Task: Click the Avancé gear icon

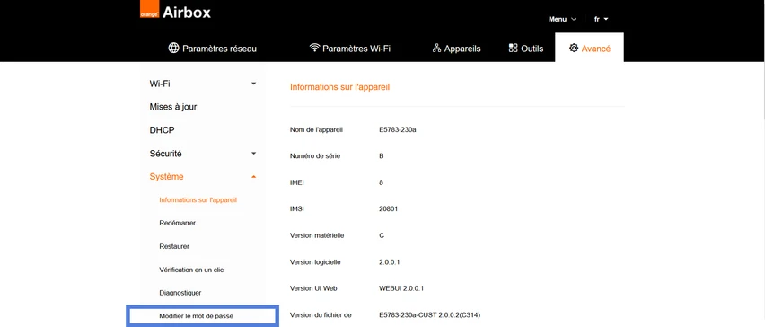Action: [574, 48]
